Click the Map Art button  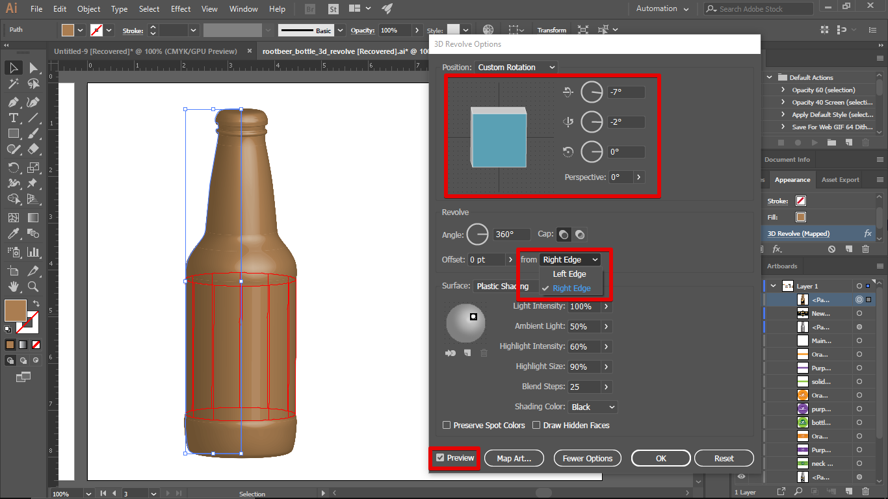coord(514,459)
